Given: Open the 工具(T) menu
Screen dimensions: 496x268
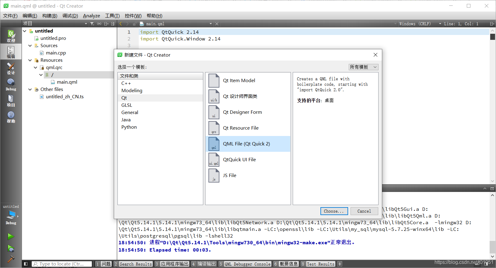Looking at the screenshot, I should (x=112, y=16).
